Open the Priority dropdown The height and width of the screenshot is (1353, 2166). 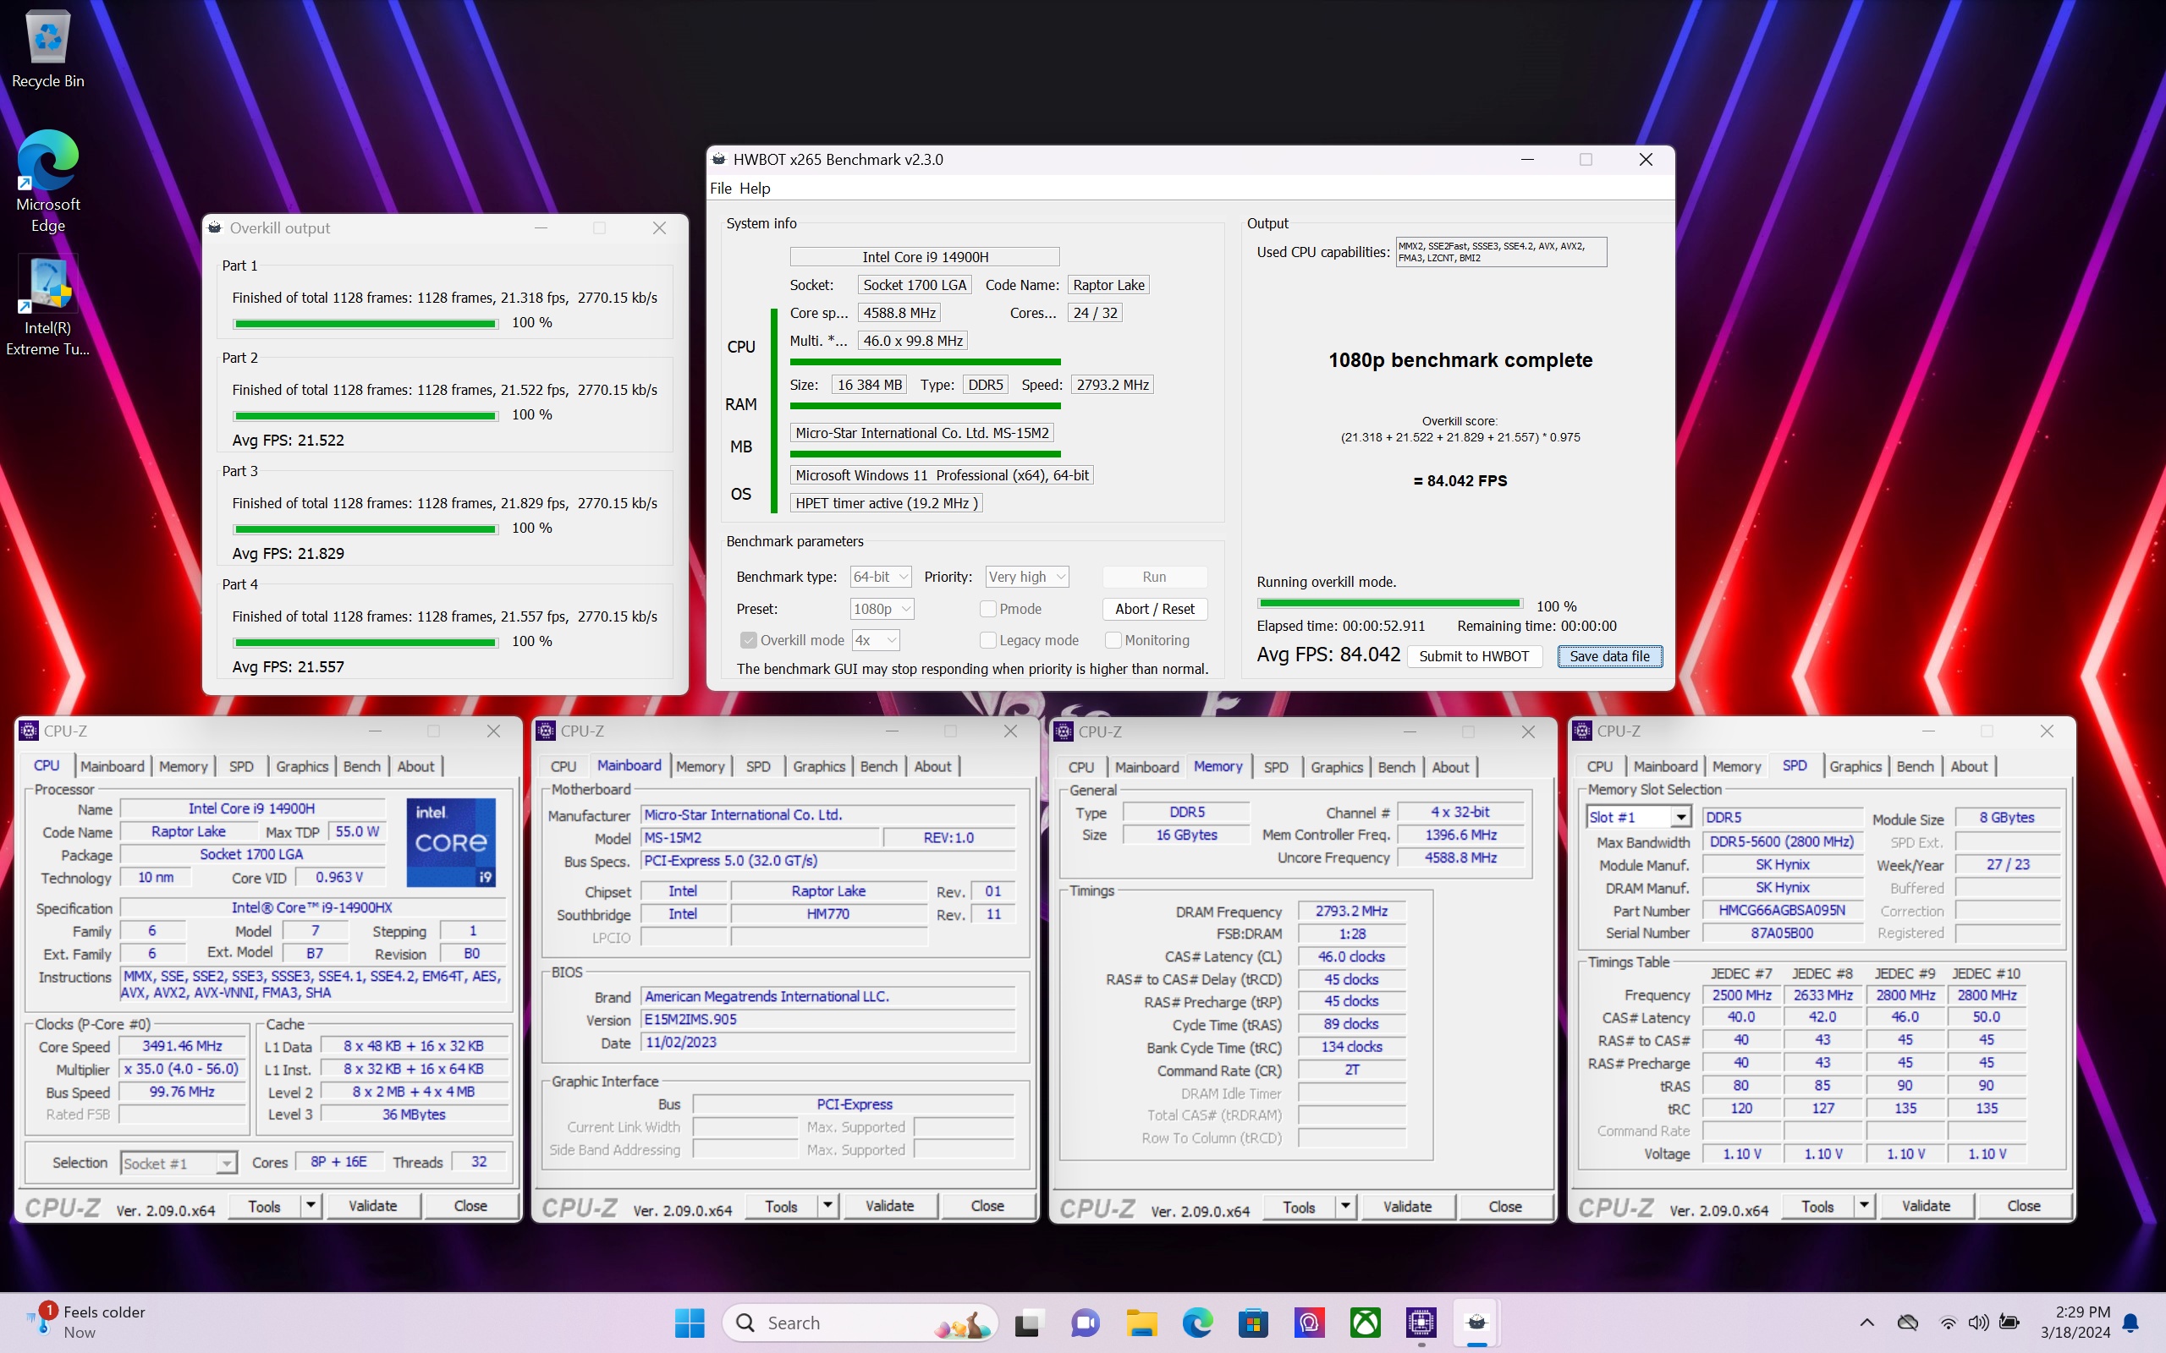[1027, 578]
